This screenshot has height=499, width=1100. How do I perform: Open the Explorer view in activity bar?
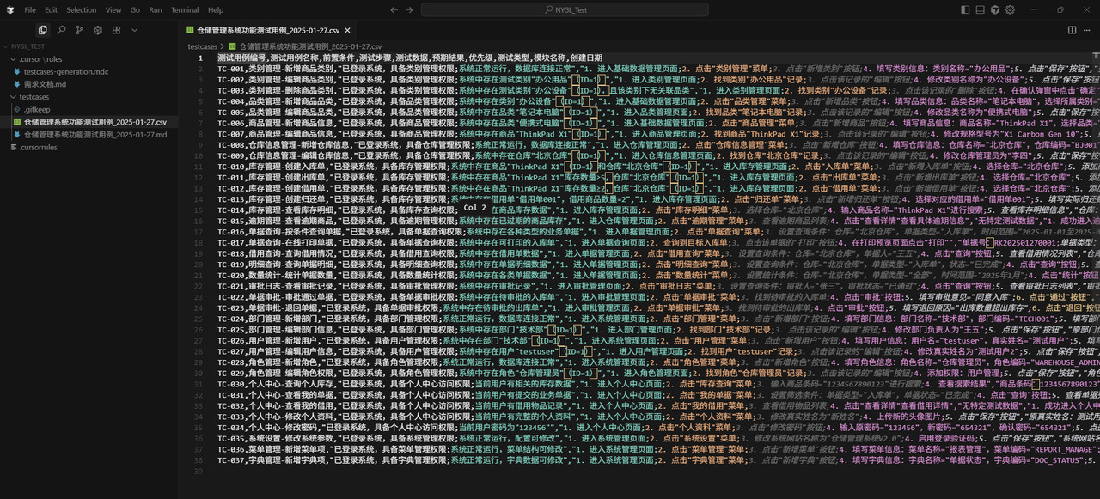coord(42,30)
